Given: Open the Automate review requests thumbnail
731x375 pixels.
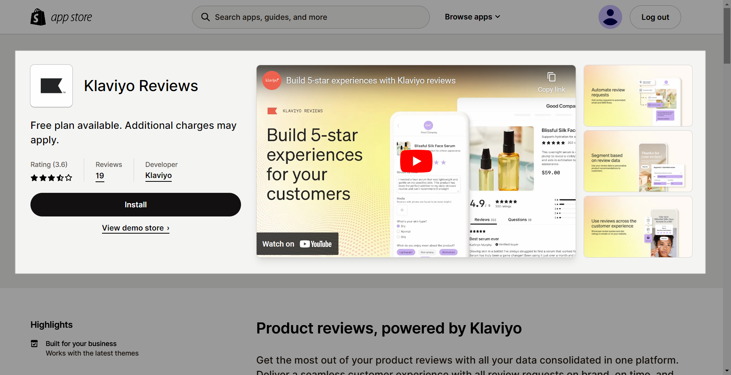Looking at the screenshot, I should tap(638, 96).
